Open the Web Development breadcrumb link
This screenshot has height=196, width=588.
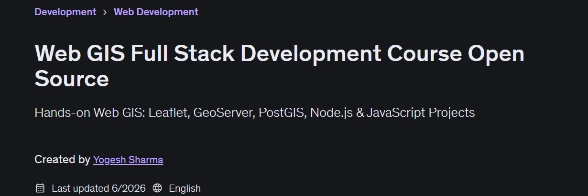click(x=156, y=12)
